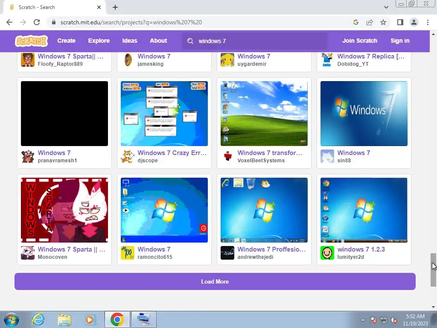This screenshot has width=437, height=328.
Task: Open the Windows 7 Replica [... project title
Action: click(x=371, y=56)
